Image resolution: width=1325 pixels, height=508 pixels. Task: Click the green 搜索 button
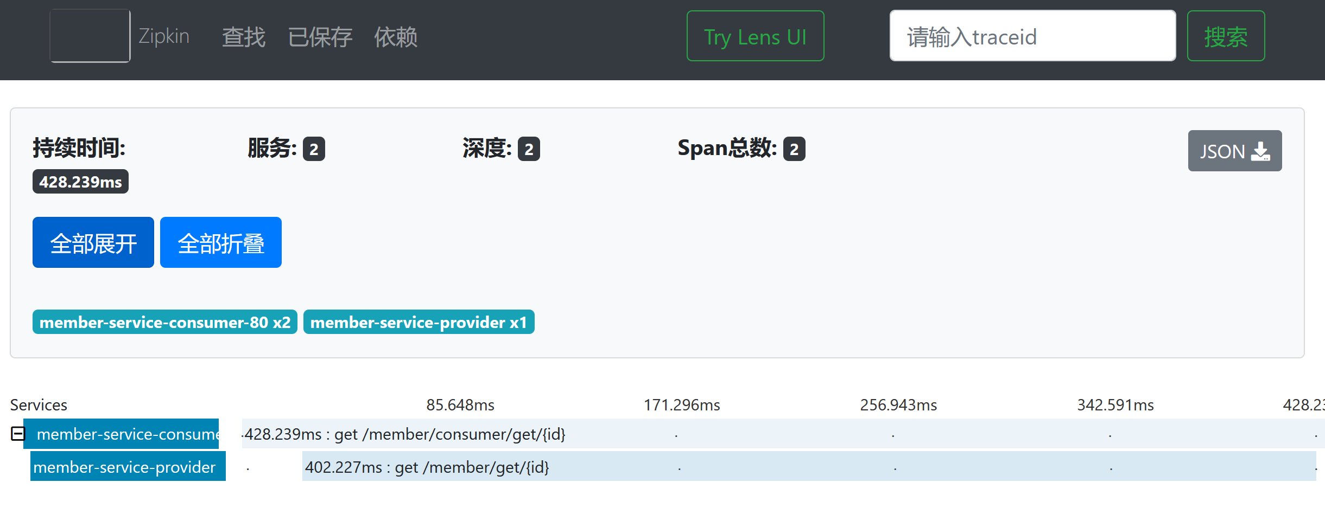point(1226,36)
